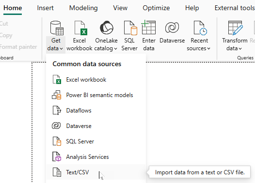255x183 pixels.
Task: Click the 'Queries' group label
Action: click(245, 57)
